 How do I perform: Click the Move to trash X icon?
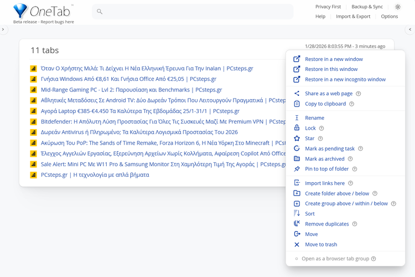pyautogui.click(x=297, y=244)
